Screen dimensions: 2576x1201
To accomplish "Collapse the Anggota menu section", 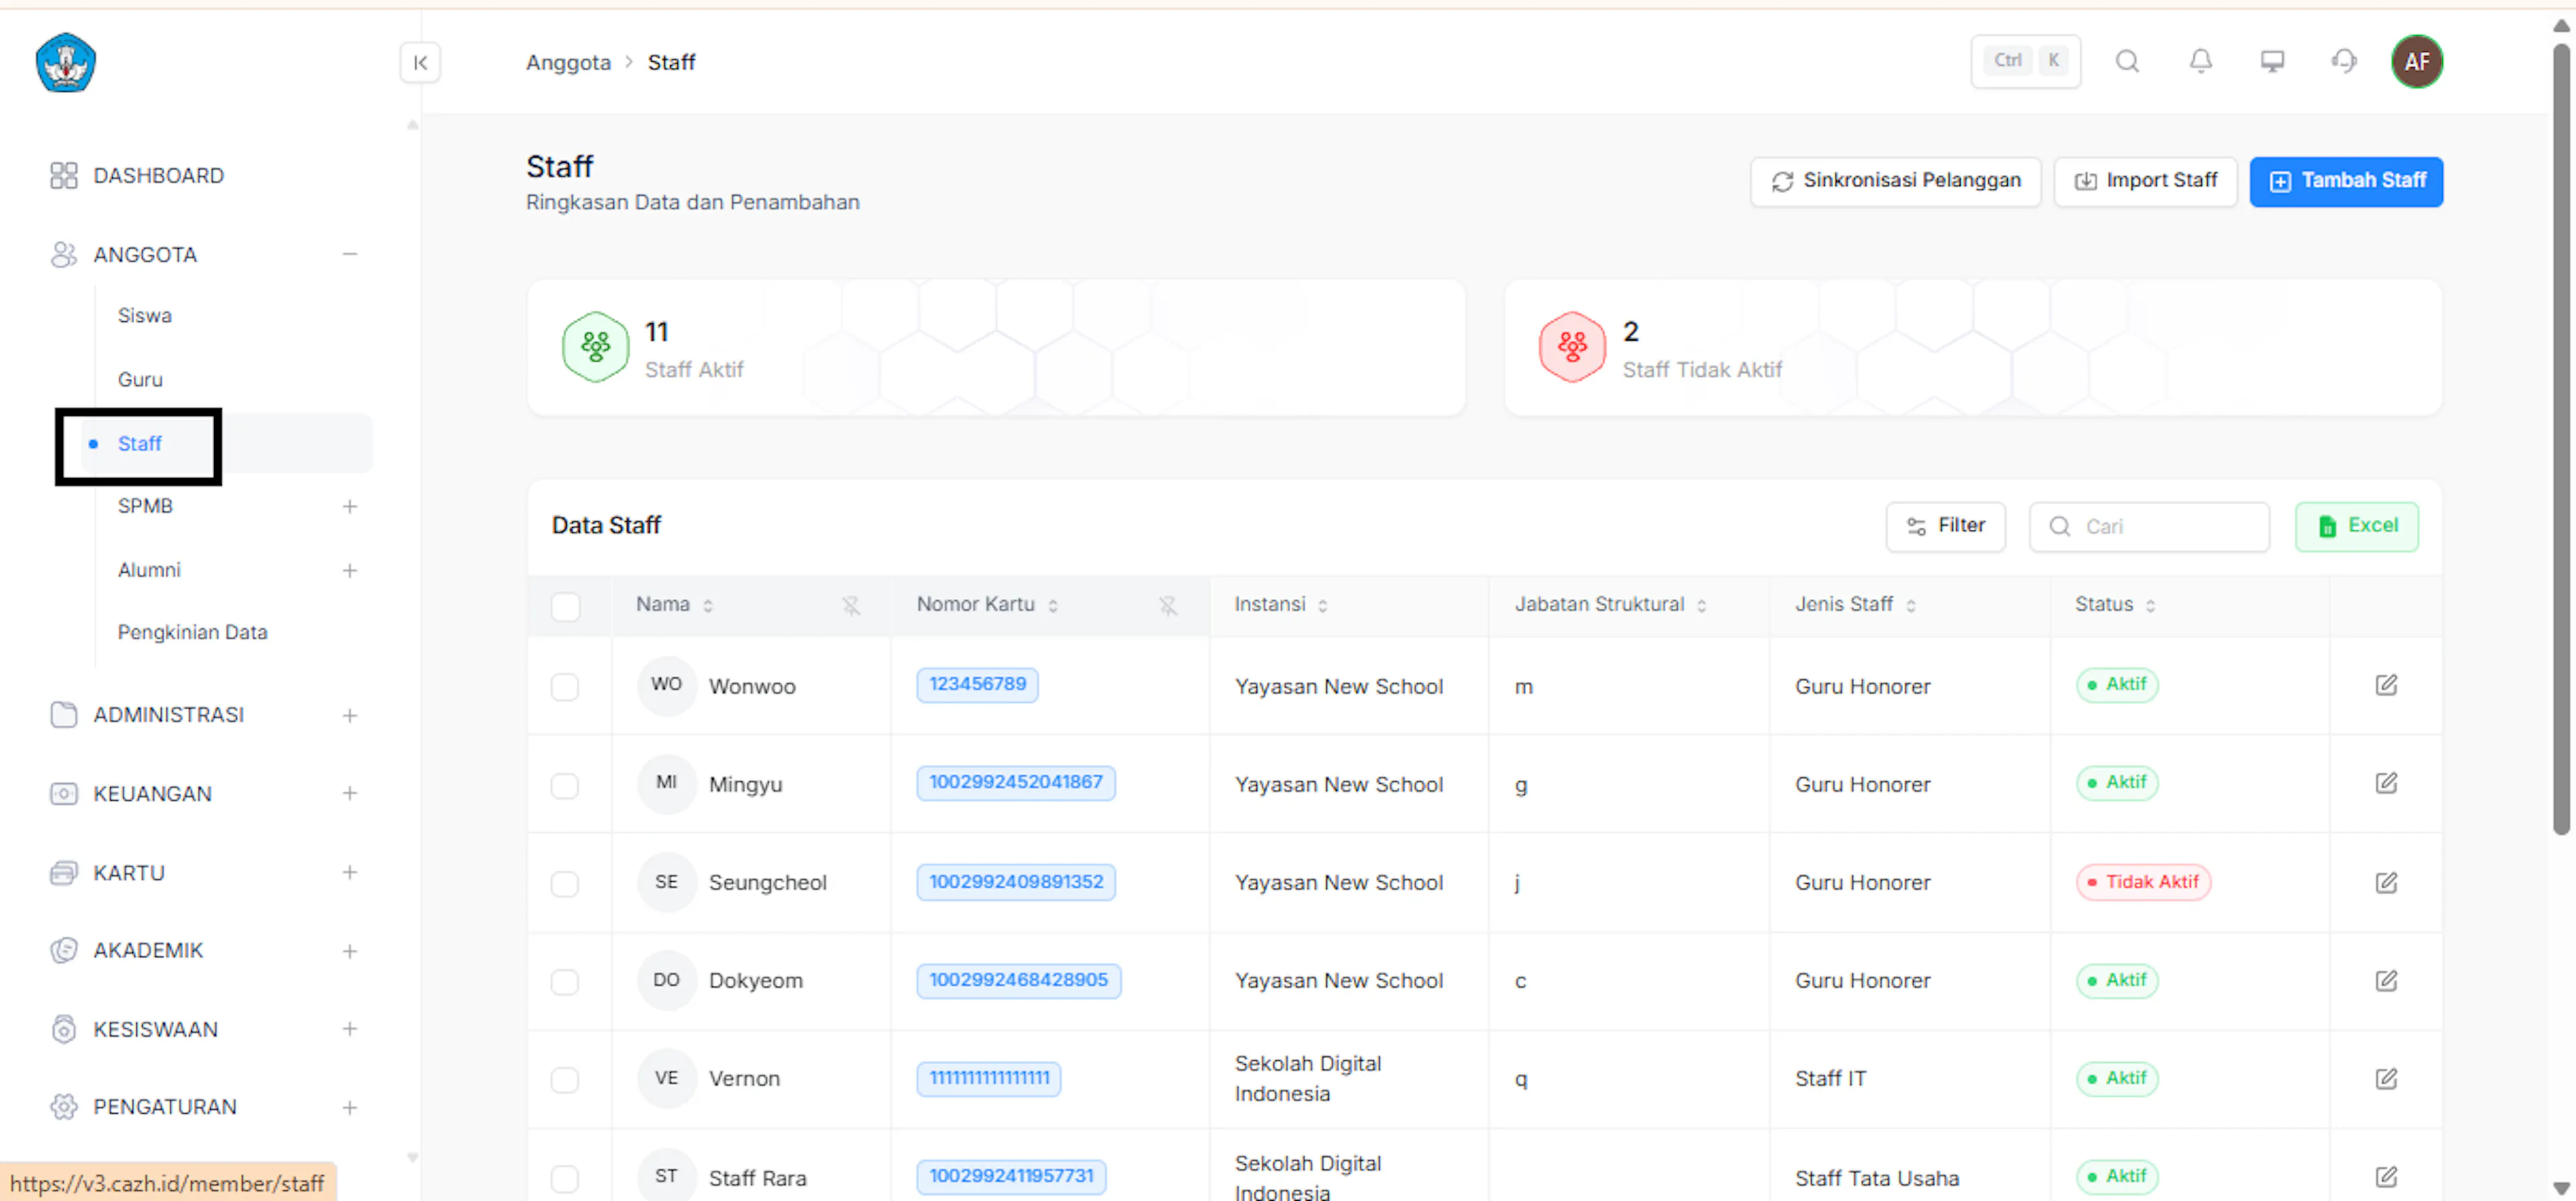I will pos(349,255).
